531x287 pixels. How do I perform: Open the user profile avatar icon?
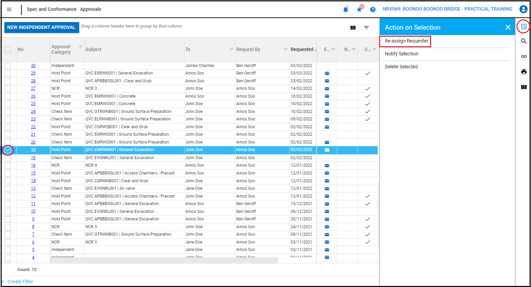coord(523,9)
